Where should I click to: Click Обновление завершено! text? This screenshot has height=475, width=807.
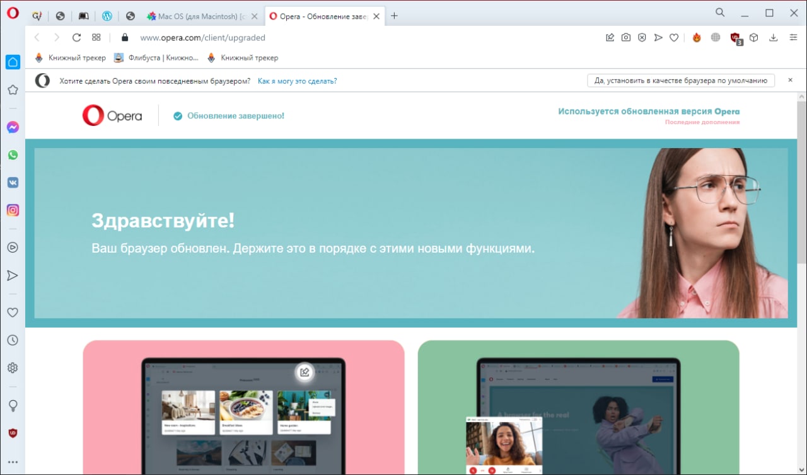236,116
